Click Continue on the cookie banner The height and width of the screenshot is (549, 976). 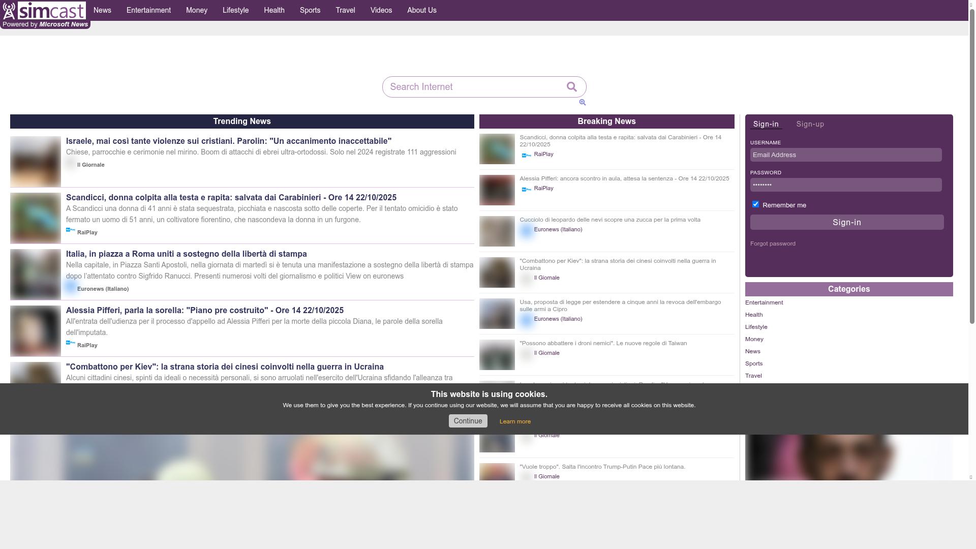[468, 421]
